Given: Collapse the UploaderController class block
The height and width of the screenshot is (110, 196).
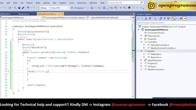Looking at the screenshot, I should tap(12, 39).
